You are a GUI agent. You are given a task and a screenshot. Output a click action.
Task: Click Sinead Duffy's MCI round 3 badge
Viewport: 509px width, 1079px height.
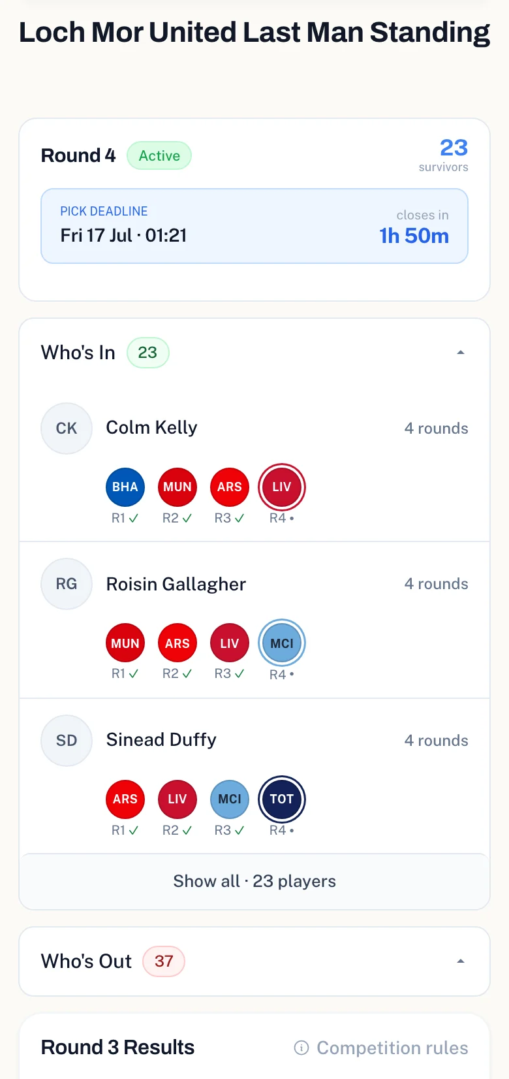[230, 799]
